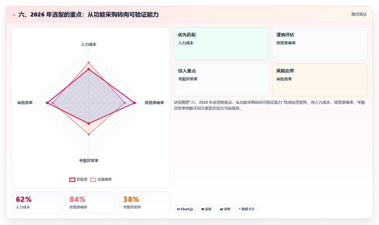Open the 优先匹配 card
The width and height of the screenshot is (379, 225).
[x=221, y=44]
